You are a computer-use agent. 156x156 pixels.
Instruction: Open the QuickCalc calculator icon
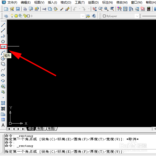(149, 9)
